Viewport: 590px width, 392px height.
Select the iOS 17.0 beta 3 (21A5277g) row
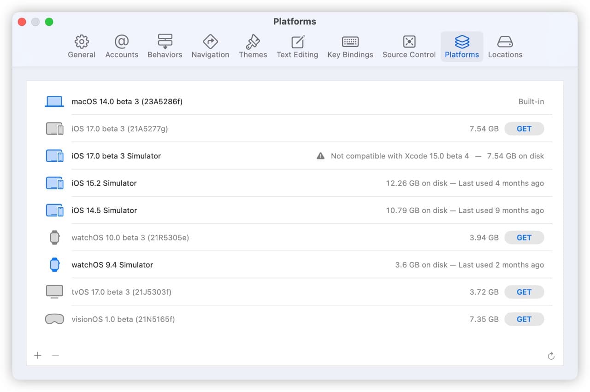[295, 129]
